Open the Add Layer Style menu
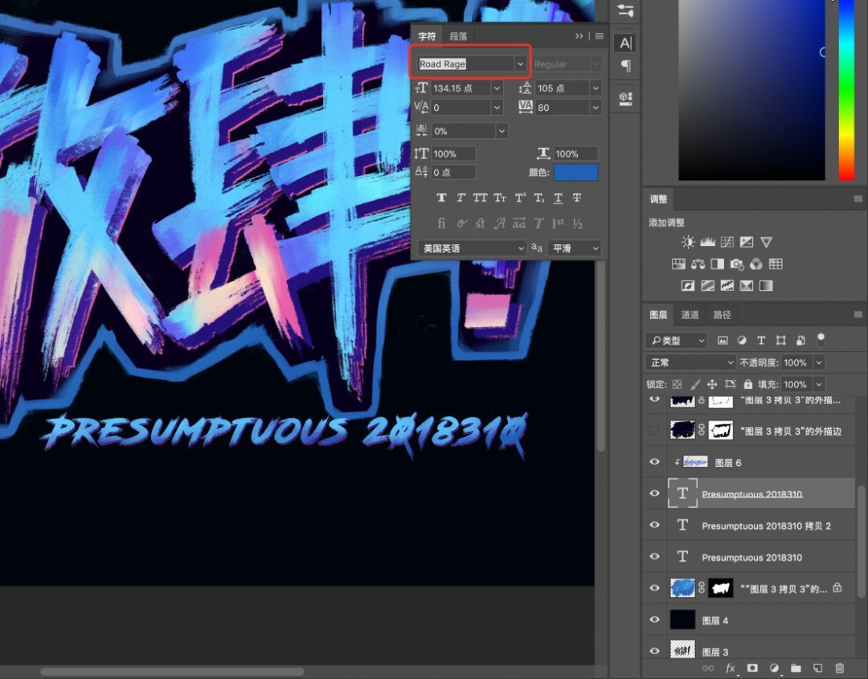The width and height of the screenshot is (868, 679). tap(730, 668)
